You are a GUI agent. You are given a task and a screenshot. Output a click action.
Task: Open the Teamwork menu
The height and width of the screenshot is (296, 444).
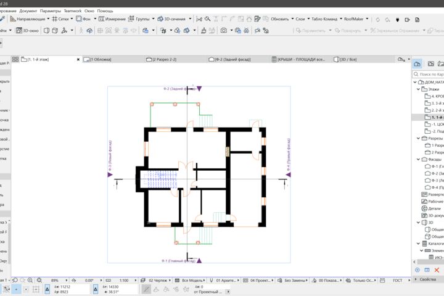(x=73, y=10)
